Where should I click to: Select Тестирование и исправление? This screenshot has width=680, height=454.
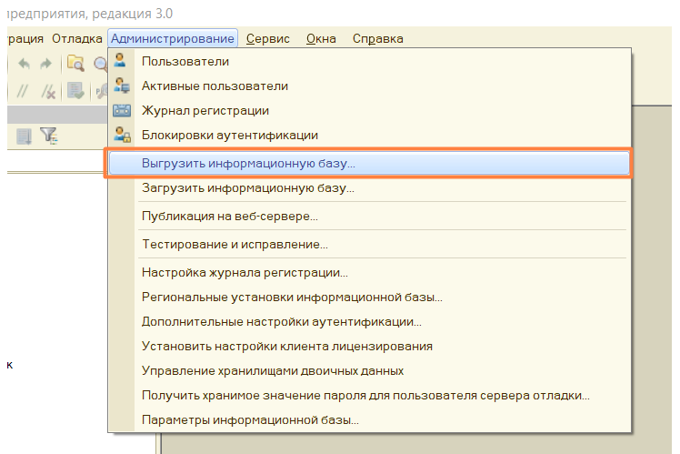pos(369,244)
